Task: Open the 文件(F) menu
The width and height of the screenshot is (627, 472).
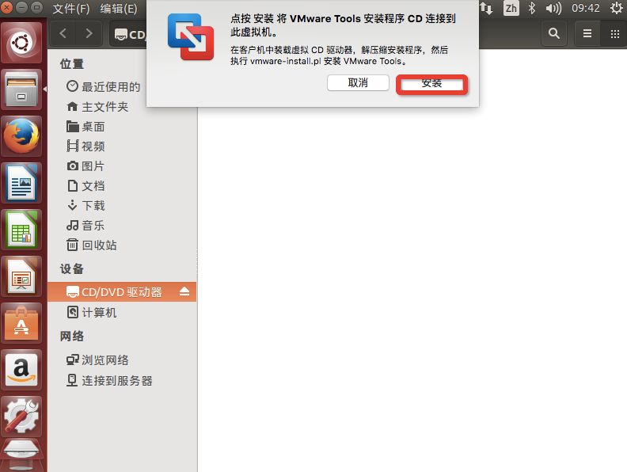Action: pos(71,9)
